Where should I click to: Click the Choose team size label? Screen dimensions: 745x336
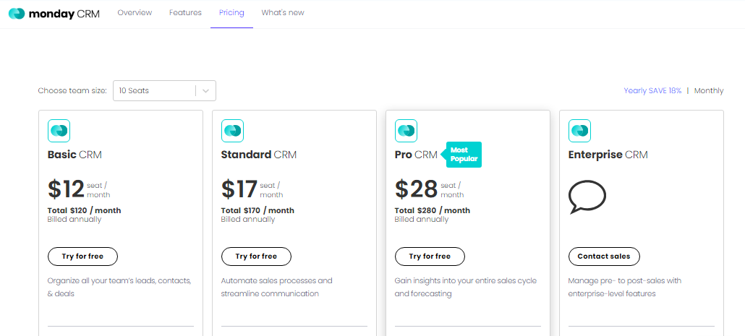point(72,90)
